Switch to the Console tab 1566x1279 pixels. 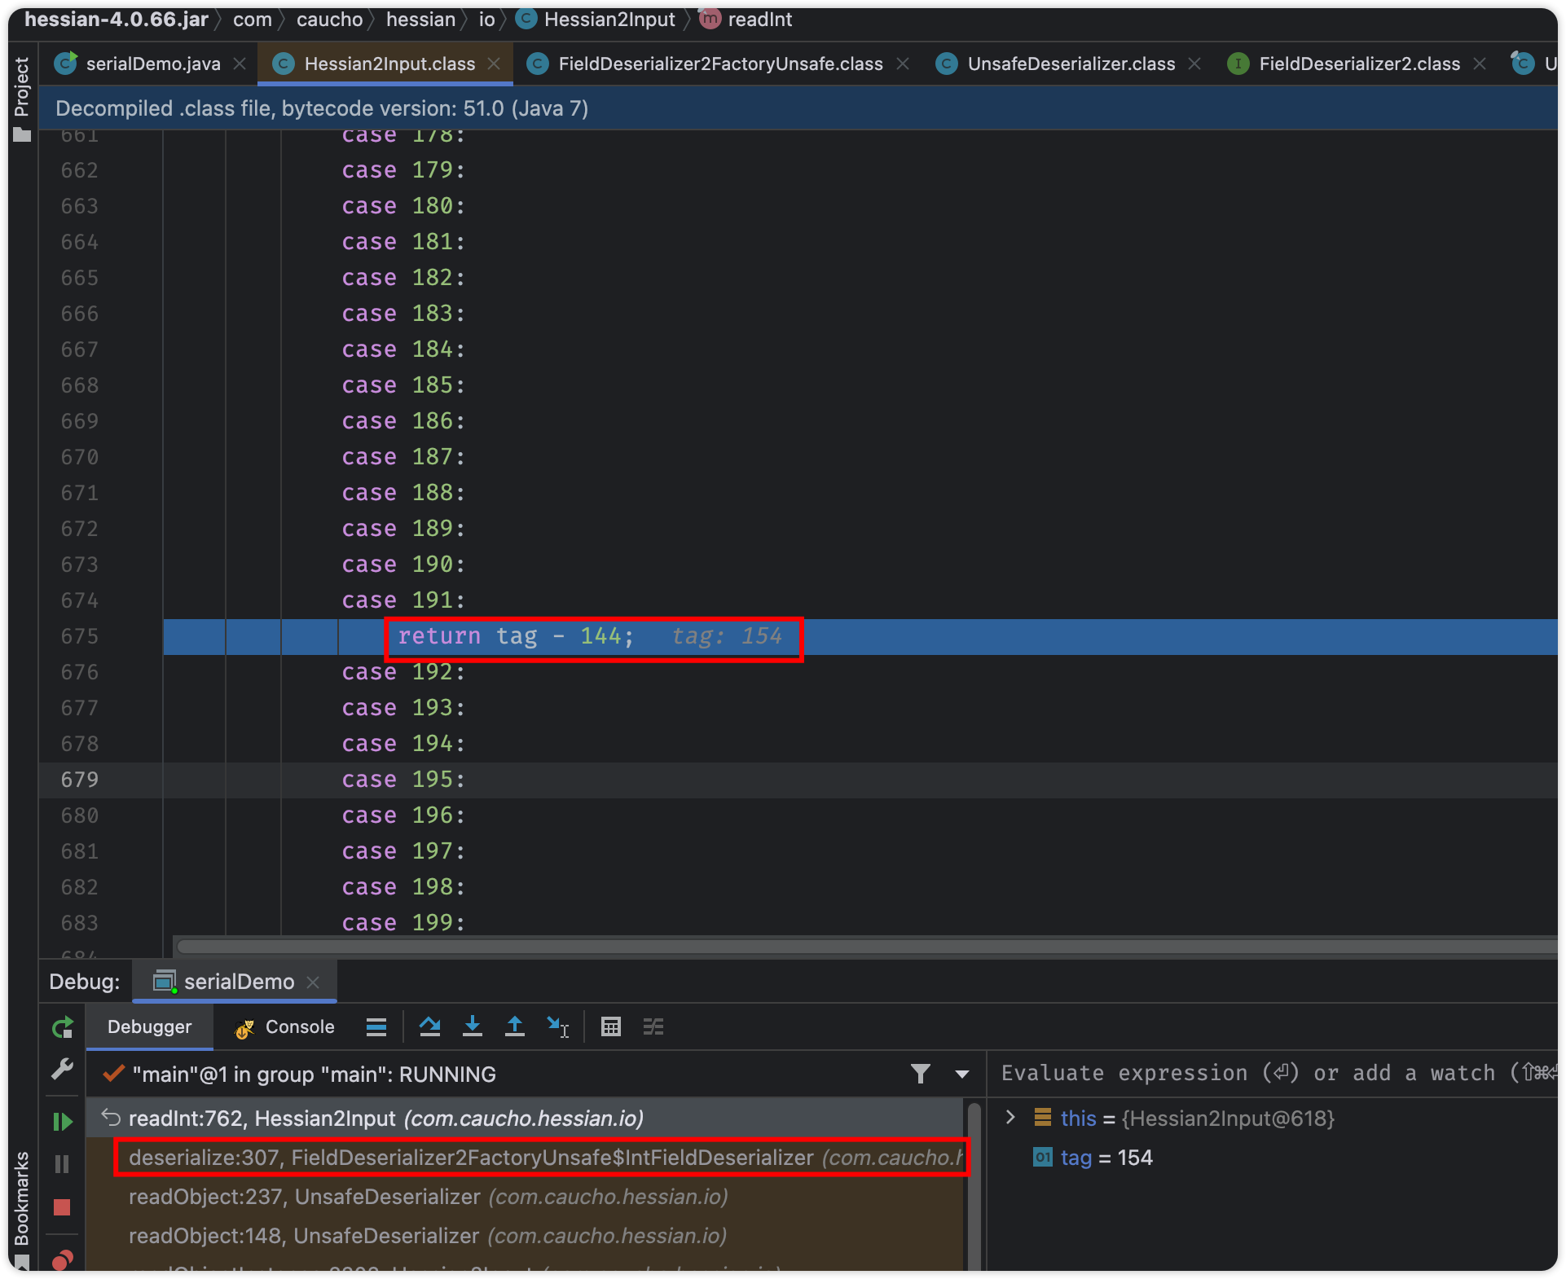285,1026
